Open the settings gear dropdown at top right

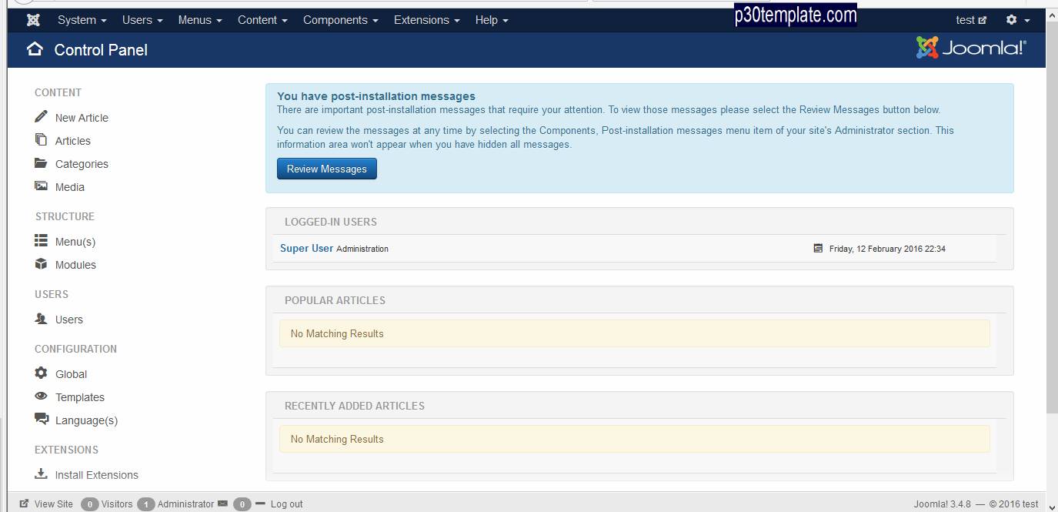pos(1016,20)
